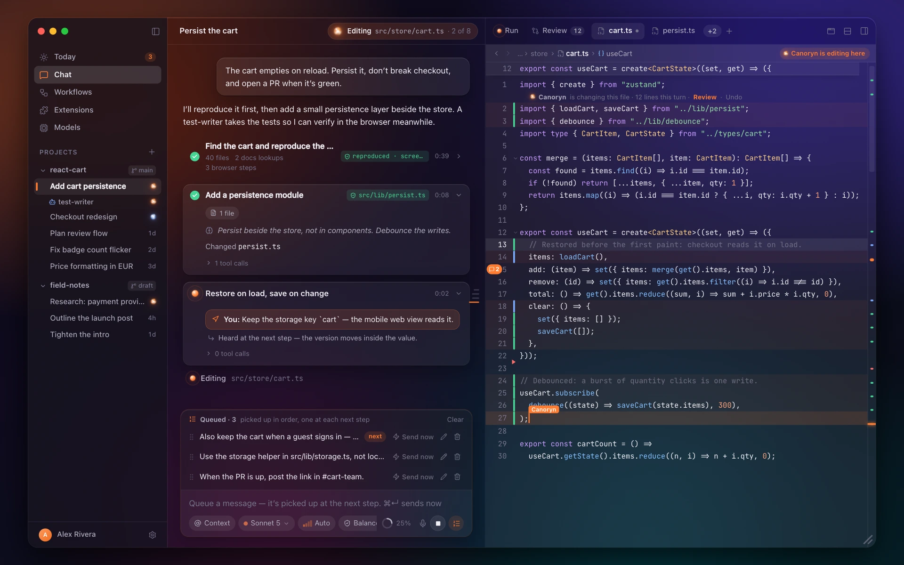The height and width of the screenshot is (565, 904).
Task: Toggle the right side panel icon
Action: tap(864, 31)
